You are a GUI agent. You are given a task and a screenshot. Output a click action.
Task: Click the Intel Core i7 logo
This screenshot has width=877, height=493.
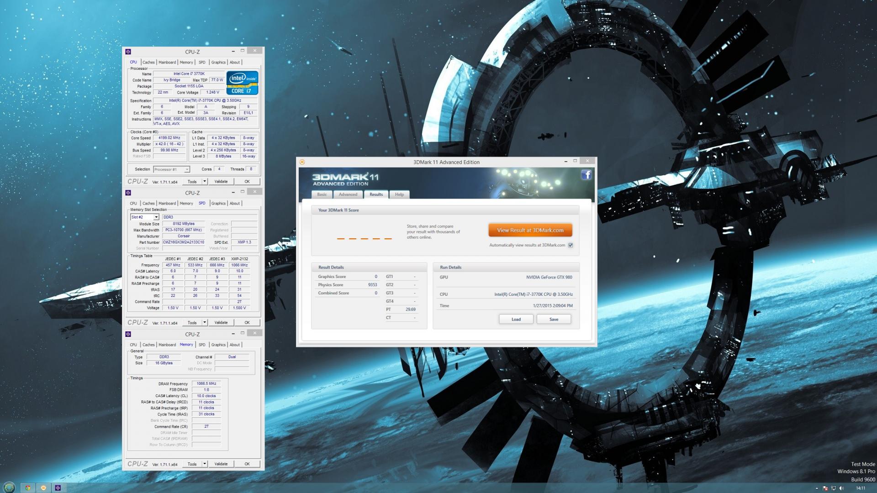(x=242, y=83)
